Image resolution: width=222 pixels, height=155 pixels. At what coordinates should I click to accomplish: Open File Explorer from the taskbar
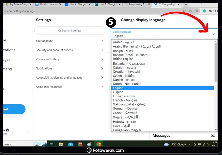61,144
